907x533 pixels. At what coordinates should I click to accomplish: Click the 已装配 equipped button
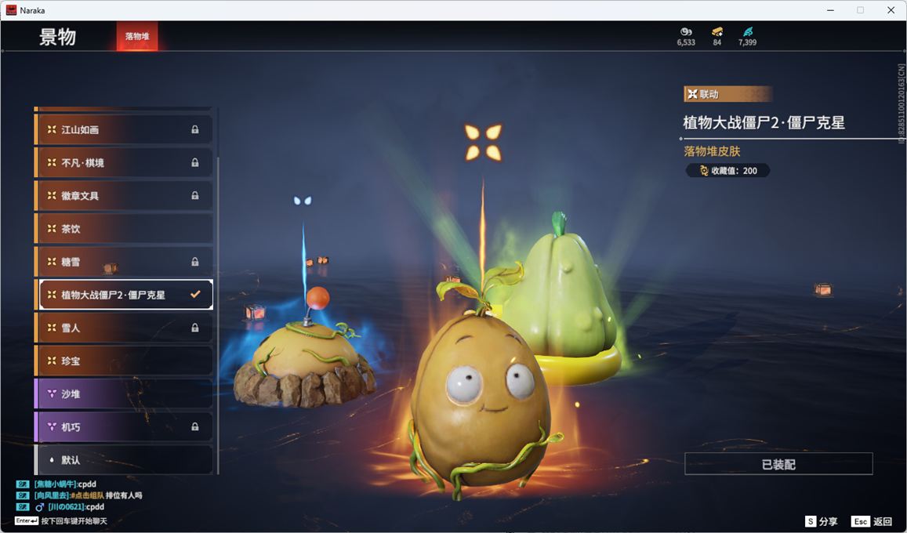778,463
